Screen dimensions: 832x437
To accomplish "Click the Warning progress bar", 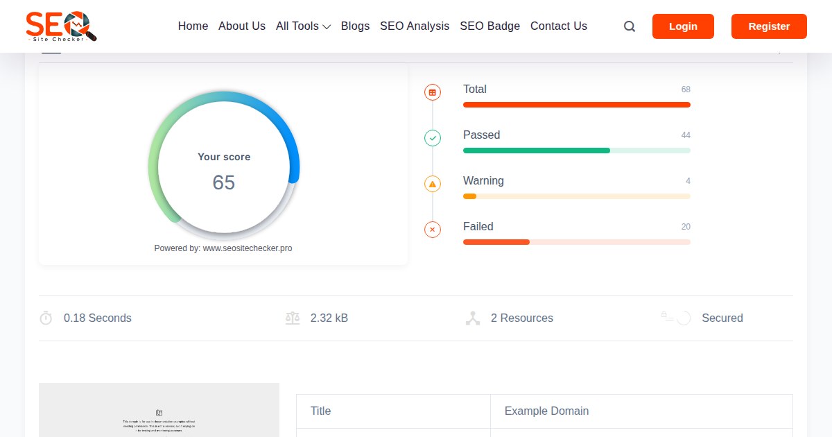I will click(x=577, y=196).
